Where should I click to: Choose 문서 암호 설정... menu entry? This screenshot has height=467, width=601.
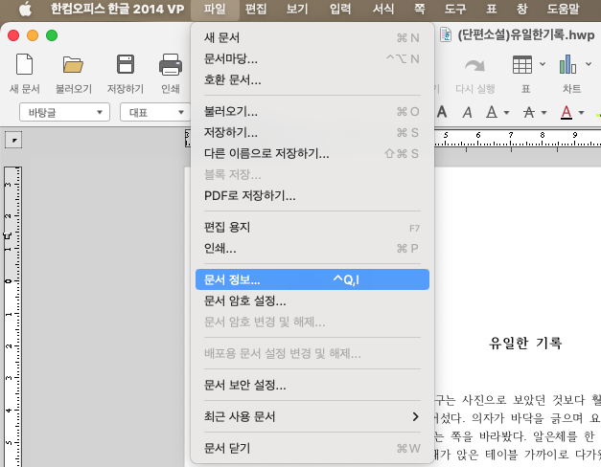[x=312, y=300]
